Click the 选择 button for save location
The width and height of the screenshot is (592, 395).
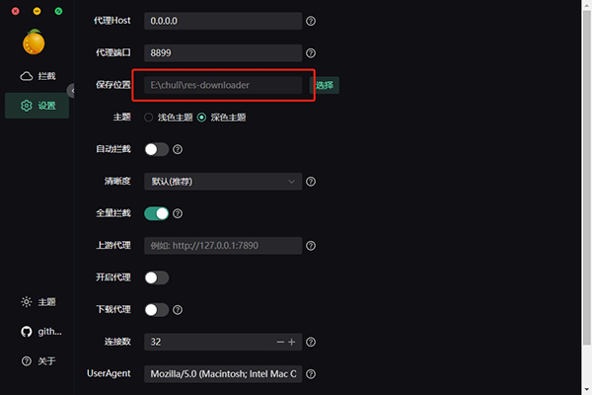326,86
